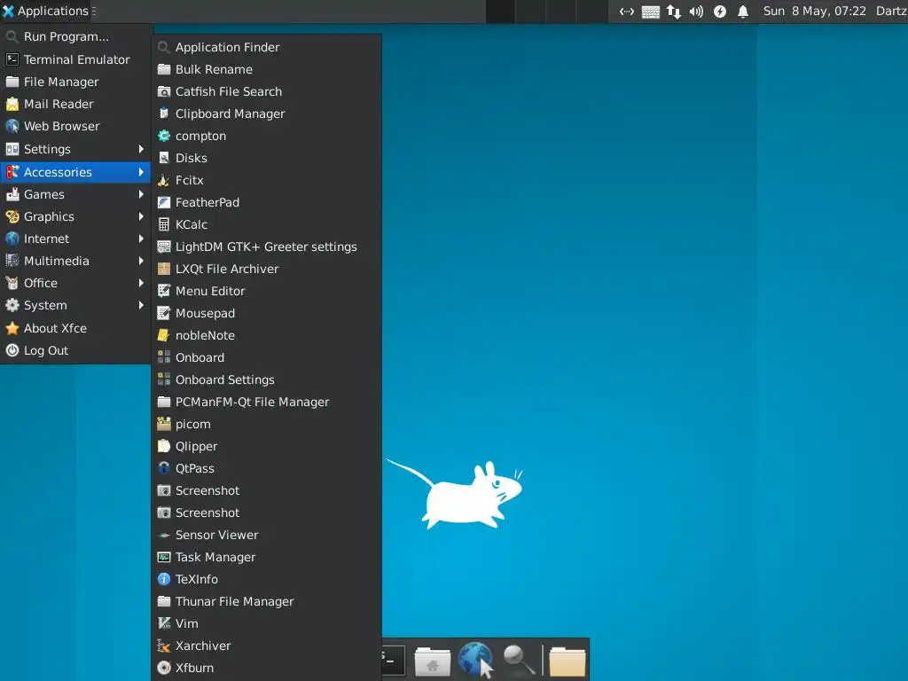Open File Manager menu entry
The image size is (908, 681).
click(75, 82)
